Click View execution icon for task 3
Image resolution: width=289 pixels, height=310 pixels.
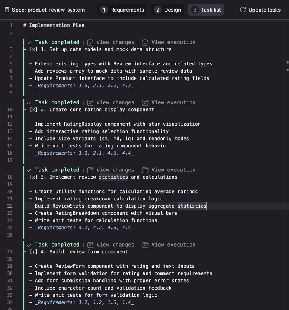coord(145,170)
